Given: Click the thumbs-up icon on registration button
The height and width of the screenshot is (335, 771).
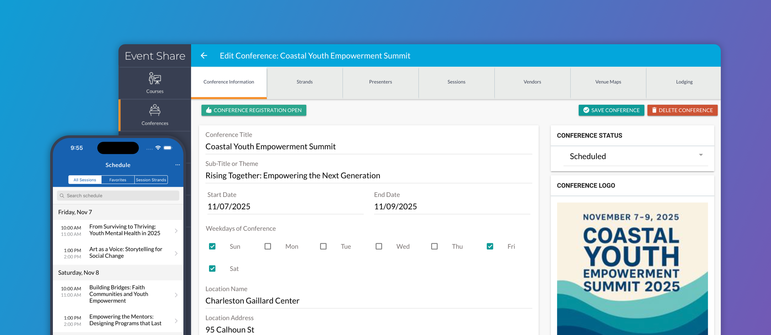Looking at the screenshot, I should tap(208, 110).
